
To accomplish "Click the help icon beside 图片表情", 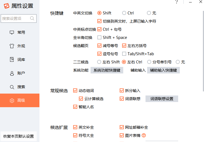I will [144, 135].
